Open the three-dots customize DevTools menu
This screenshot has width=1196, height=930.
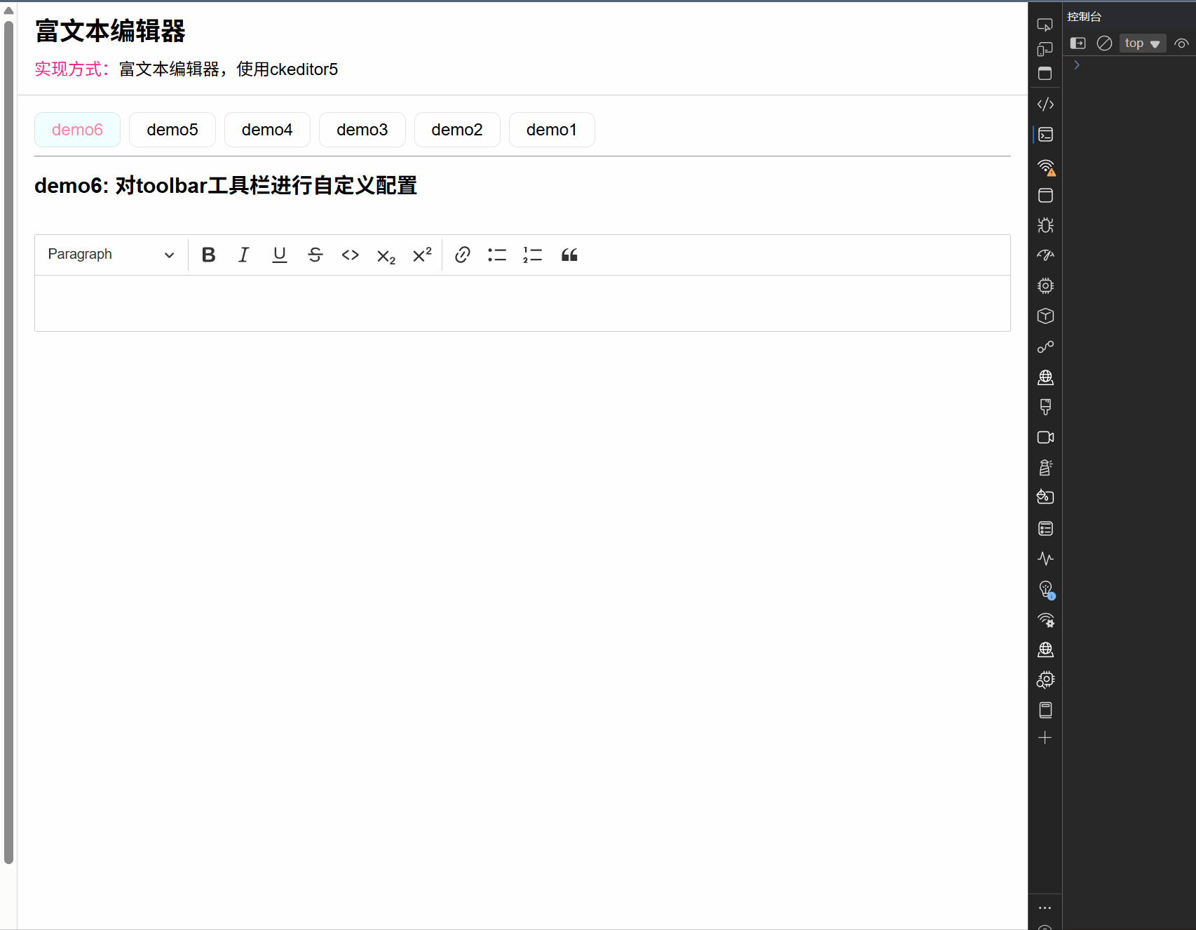point(1045,908)
